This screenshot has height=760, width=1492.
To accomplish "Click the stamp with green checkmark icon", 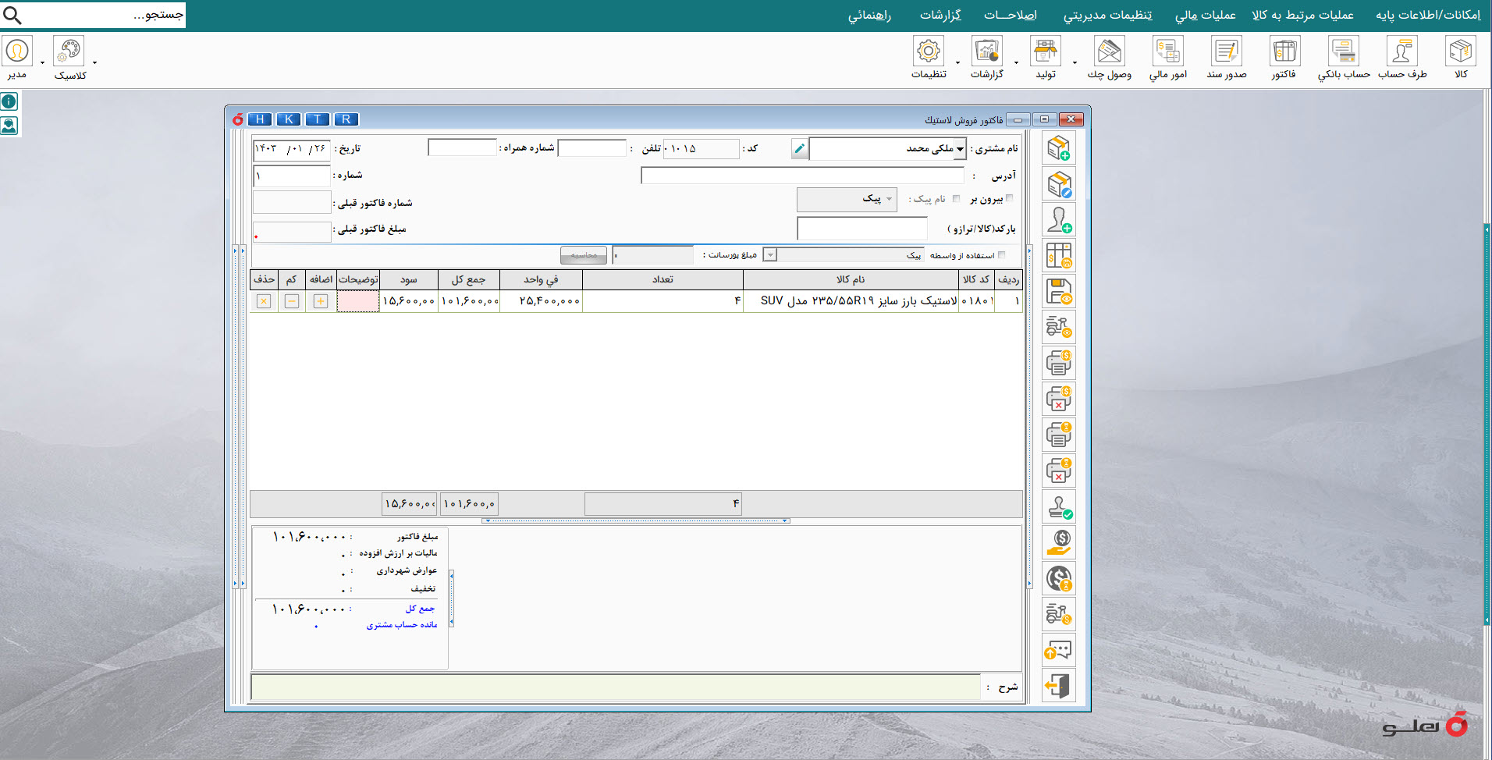I will point(1058,507).
